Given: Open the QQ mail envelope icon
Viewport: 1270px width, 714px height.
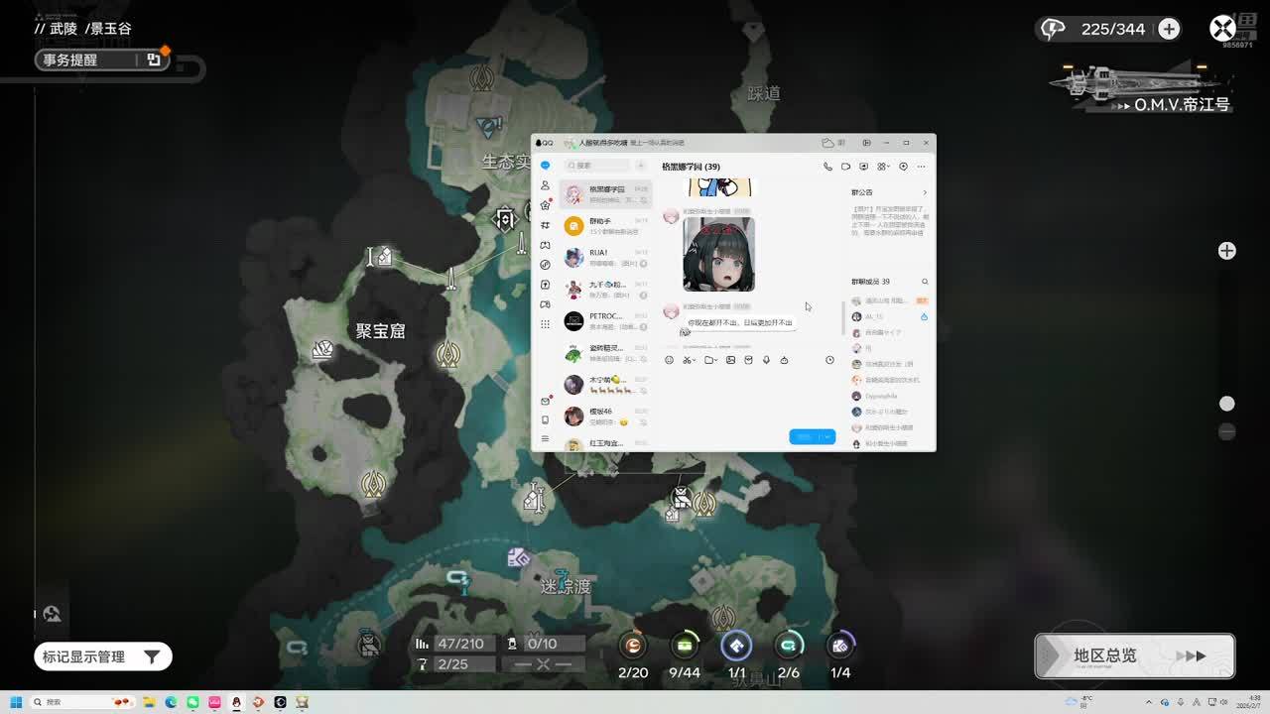Looking at the screenshot, I should 545,401.
